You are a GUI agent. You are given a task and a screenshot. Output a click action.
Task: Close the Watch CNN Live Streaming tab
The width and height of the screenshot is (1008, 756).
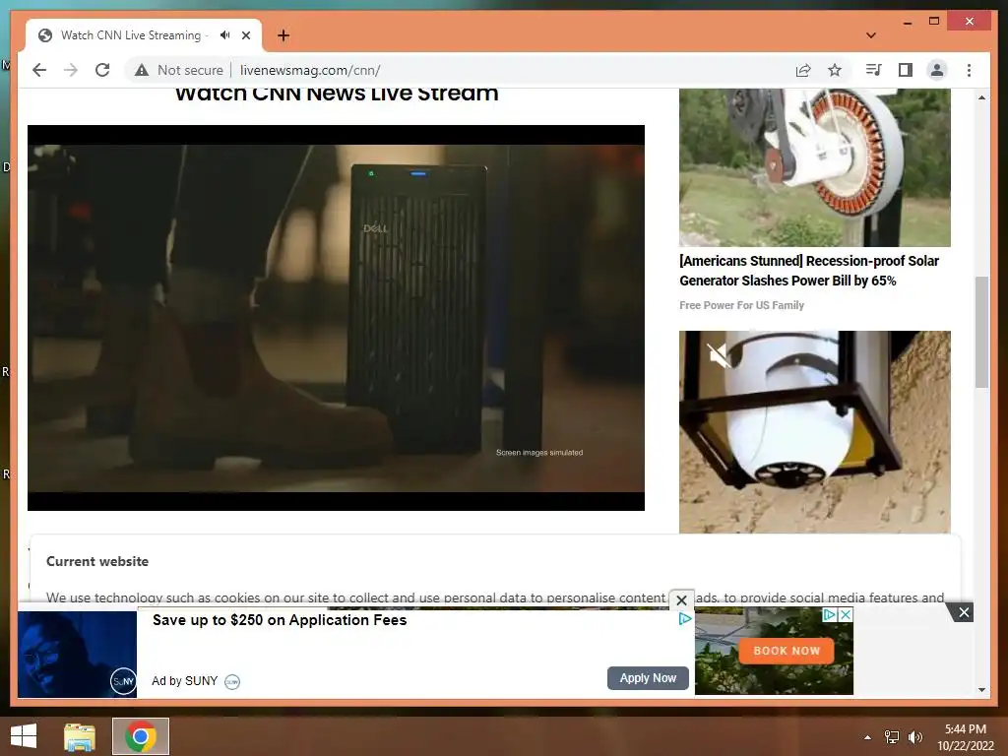coord(246,35)
